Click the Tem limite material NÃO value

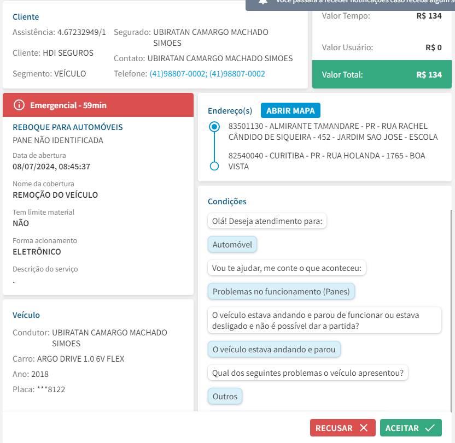(21, 223)
